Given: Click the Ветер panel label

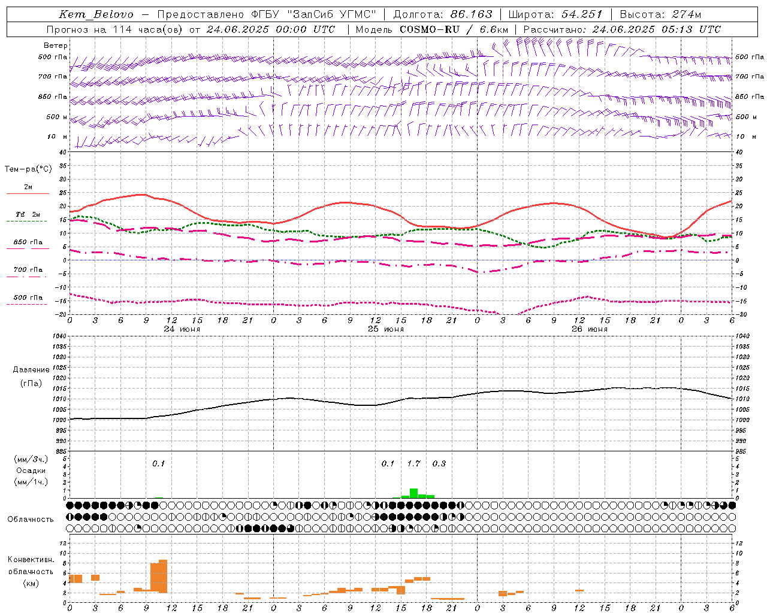Looking at the screenshot, I should 56,45.
